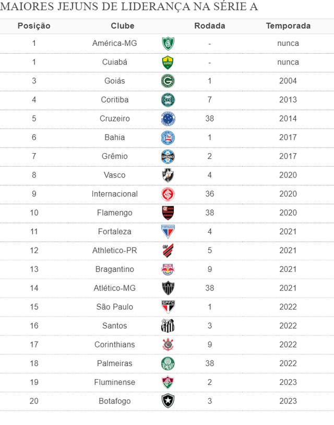The image size is (334, 425).
Task: Click the Temporada column header
Action: coord(288,26)
